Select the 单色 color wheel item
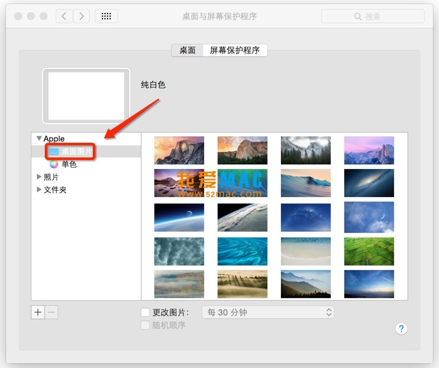The height and width of the screenshot is (368, 439). point(63,164)
